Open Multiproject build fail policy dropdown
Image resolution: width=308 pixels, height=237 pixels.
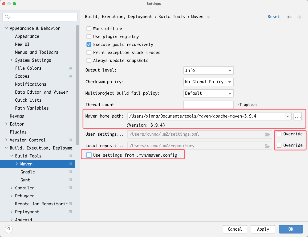coord(208,93)
